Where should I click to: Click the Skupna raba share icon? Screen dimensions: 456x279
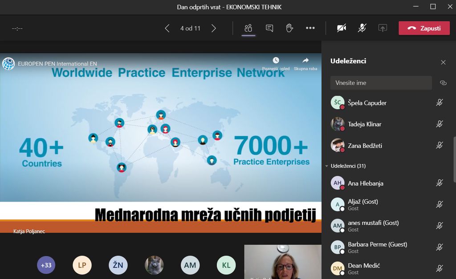coord(305,60)
